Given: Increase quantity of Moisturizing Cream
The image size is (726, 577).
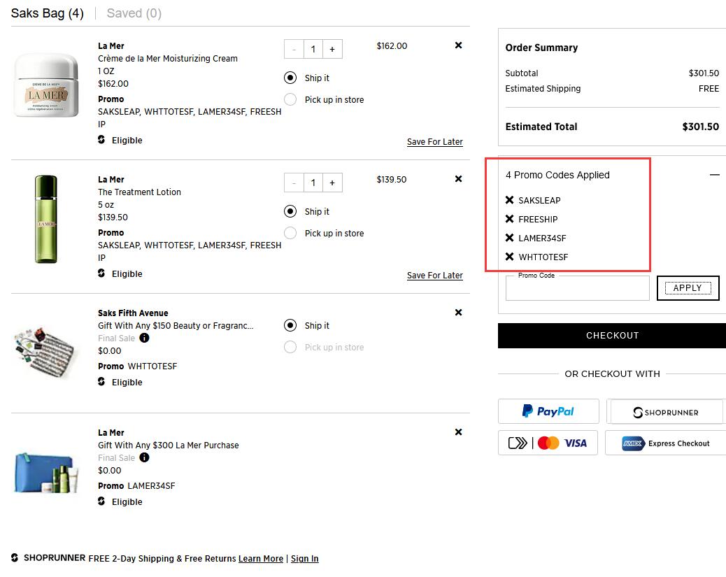Looking at the screenshot, I should (332, 49).
